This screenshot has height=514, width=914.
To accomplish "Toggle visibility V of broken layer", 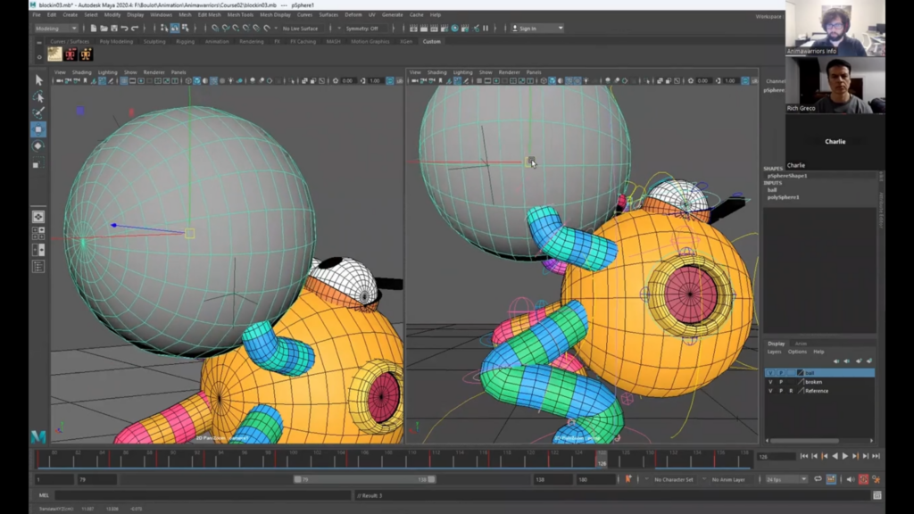I will (770, 382).
